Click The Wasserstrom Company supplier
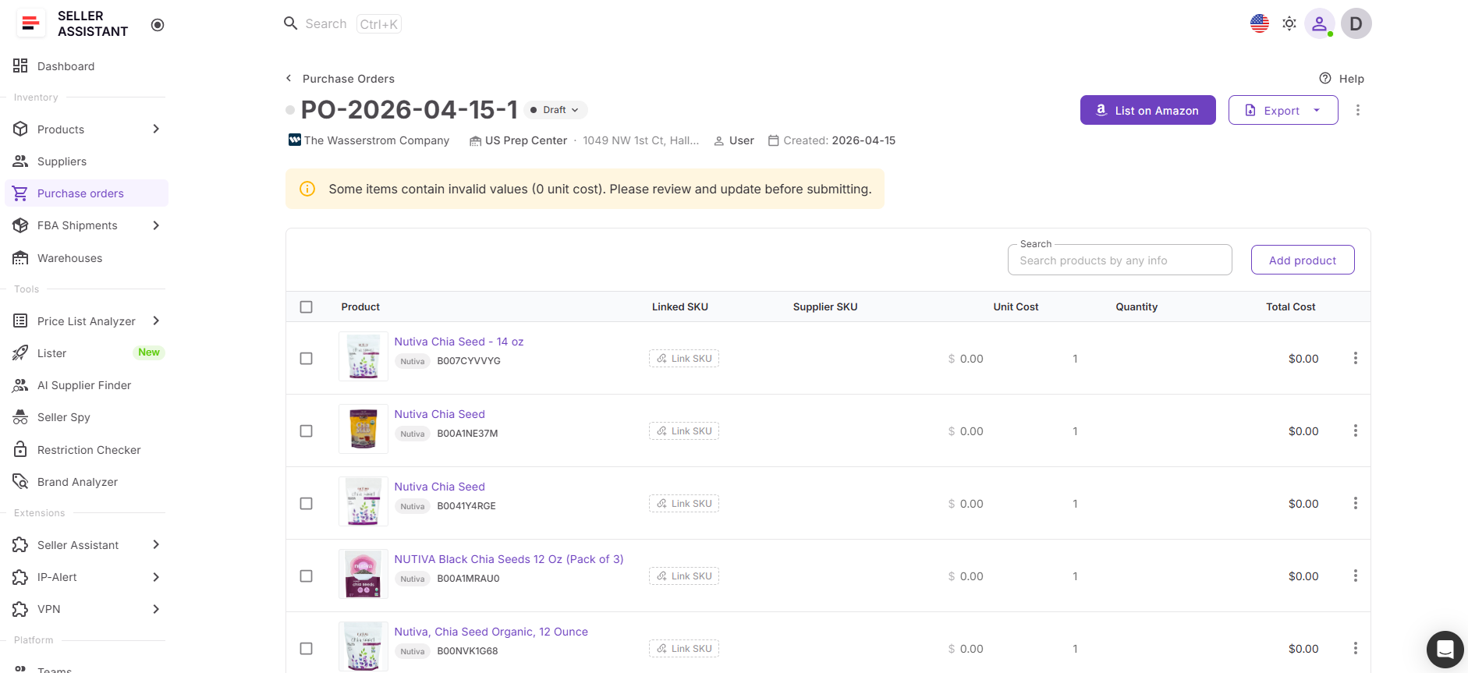This screenshot has width=1468, height=673. 369,140
